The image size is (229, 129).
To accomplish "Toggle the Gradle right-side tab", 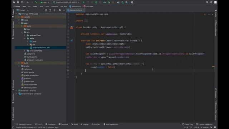I will [216, 13].
